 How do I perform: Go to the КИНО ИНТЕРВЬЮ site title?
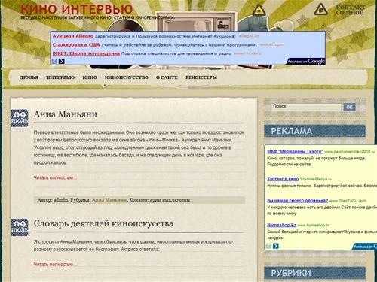pyautogui.click(x=76, y=9)
